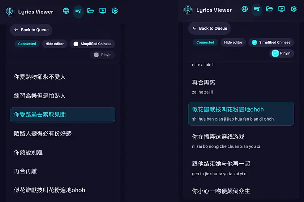Open the folder icon in left panel
Viewport: 304px width, 202px height.
(90, 11)
